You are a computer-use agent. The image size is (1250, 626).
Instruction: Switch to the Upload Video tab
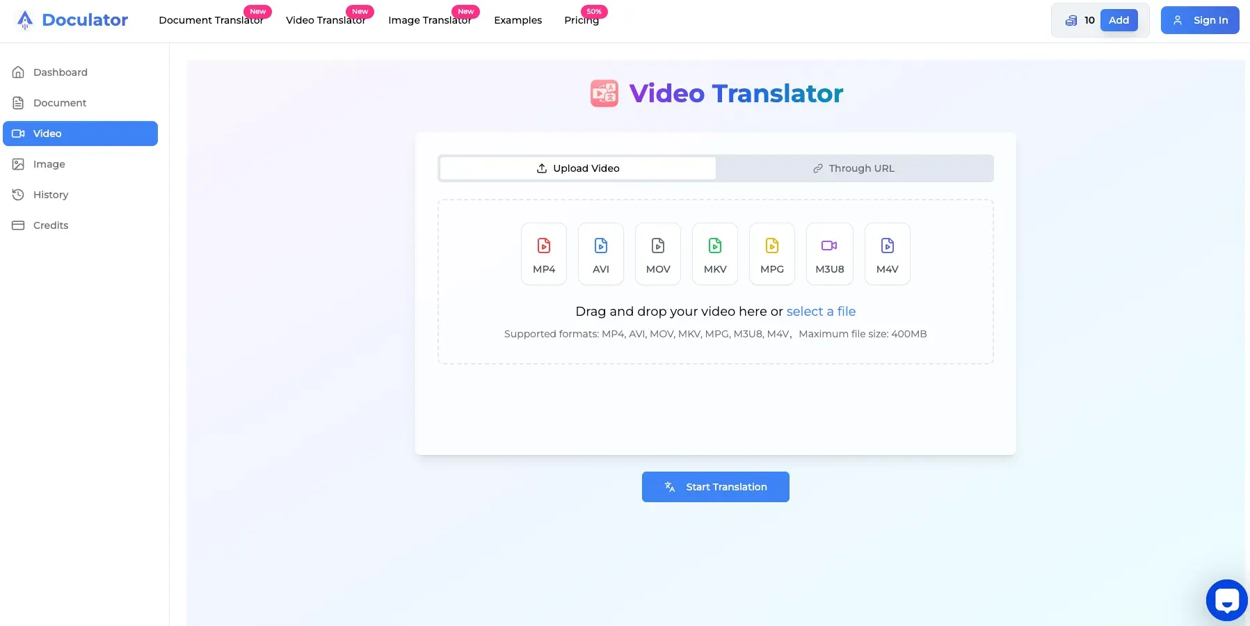(x=578, y=168)
